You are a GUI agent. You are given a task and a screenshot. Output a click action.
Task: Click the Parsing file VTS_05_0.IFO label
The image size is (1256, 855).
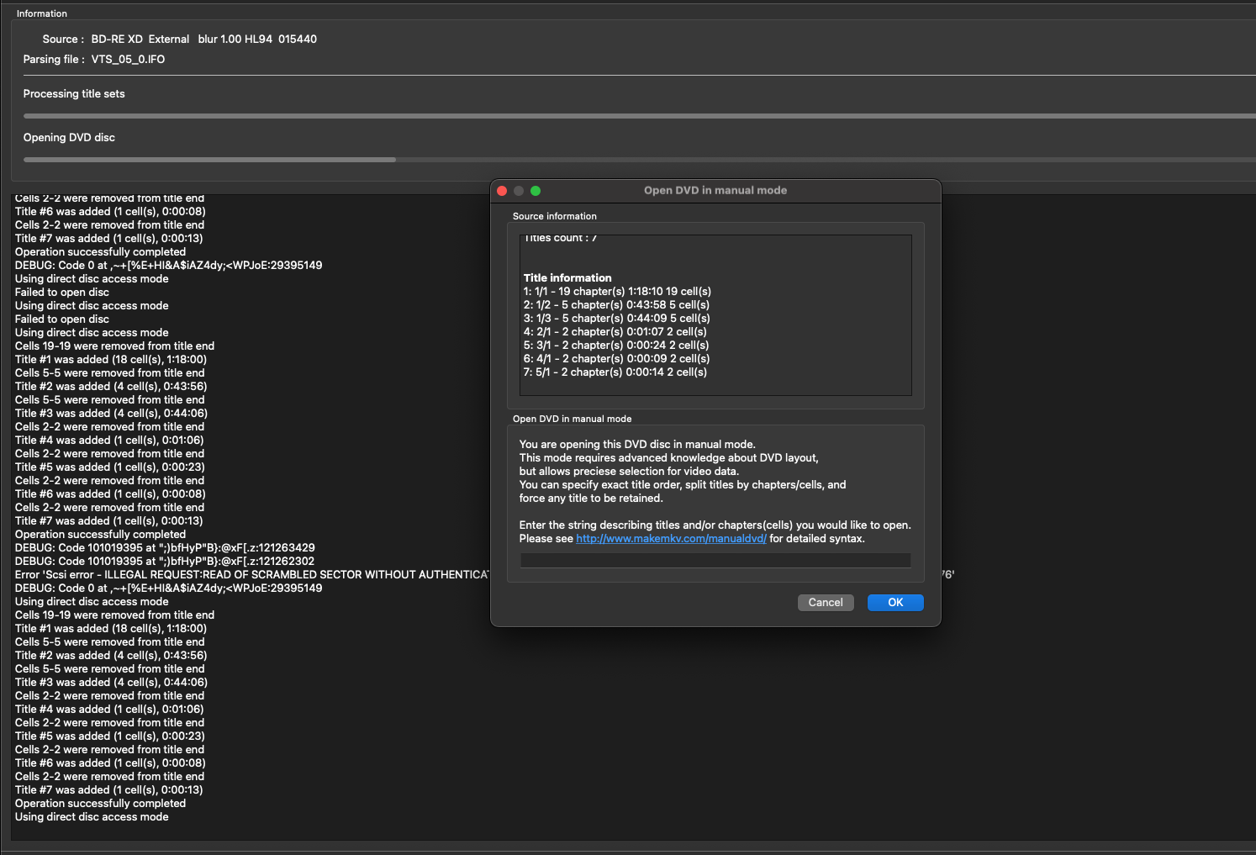click(94, 60)
